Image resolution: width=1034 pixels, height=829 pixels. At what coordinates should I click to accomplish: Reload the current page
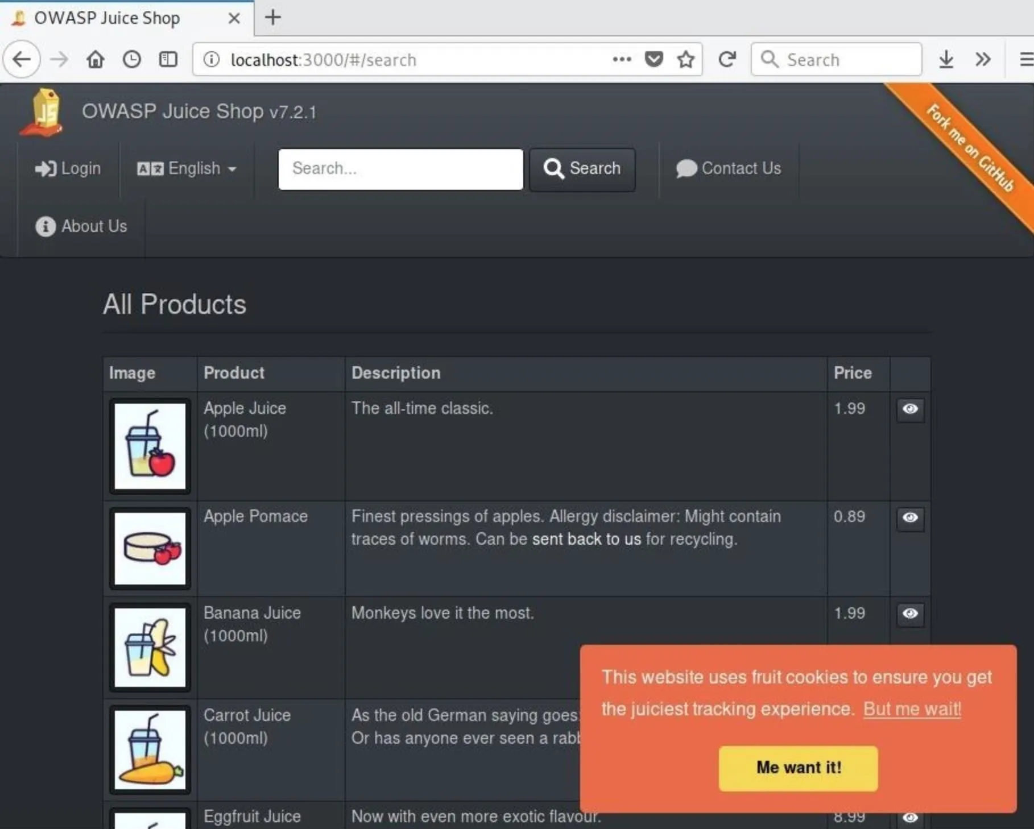[x=727, y=59]
